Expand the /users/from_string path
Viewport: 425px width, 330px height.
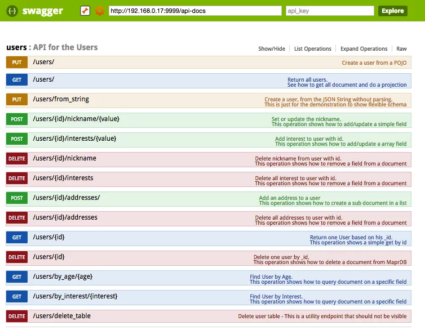tap(61, 99)
